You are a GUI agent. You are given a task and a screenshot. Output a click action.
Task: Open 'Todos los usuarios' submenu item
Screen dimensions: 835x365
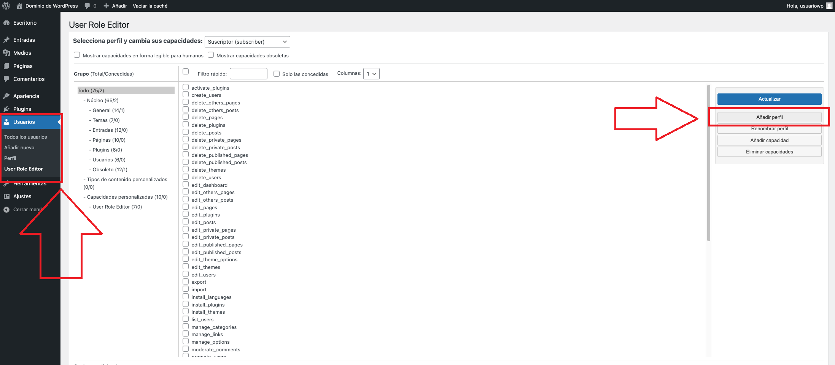click(25, 137)
